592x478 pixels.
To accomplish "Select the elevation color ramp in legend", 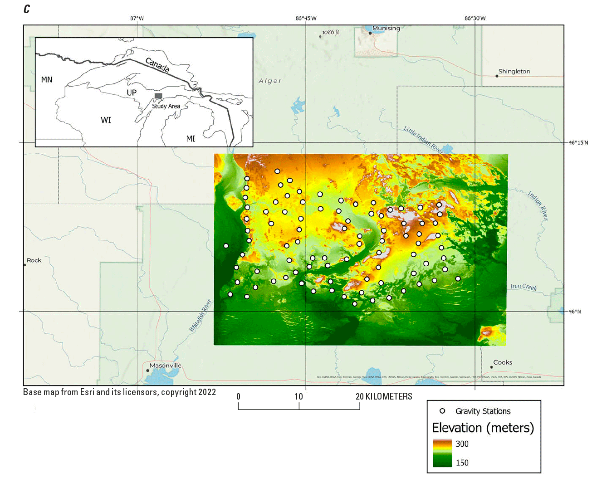I will click(x=442, y=453).
